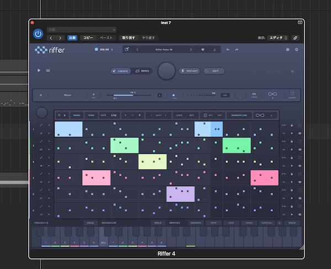Click the 取り消す undo button
Image resolution: width=331 pixels, height=269 pixels.
point(129,38)
